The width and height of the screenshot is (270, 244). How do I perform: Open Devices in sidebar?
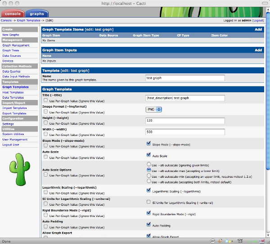click(8, 61)
